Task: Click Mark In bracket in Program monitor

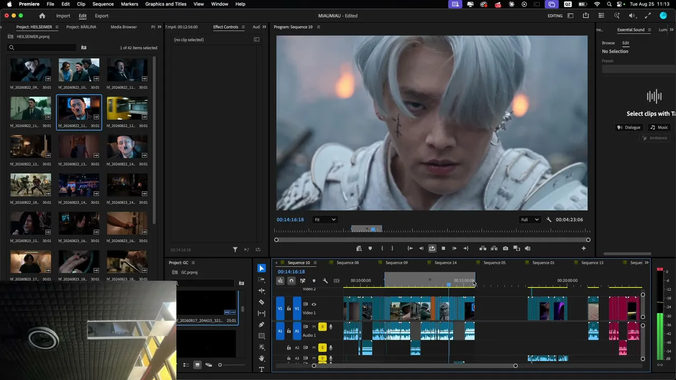Action: pyautogui.click(x=382, y=248)
